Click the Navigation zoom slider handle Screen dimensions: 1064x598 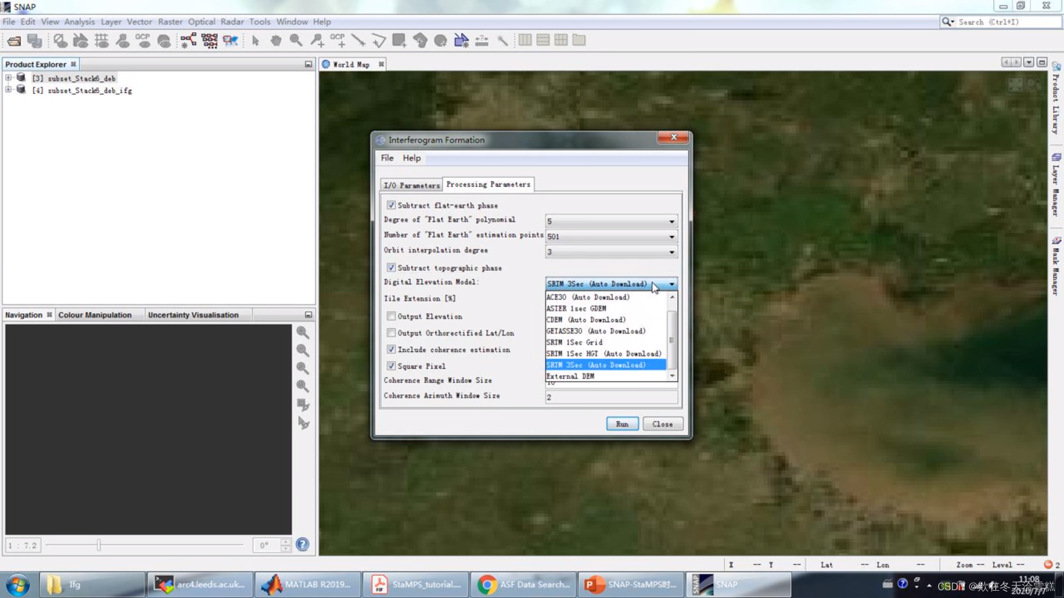click(99, 545)
